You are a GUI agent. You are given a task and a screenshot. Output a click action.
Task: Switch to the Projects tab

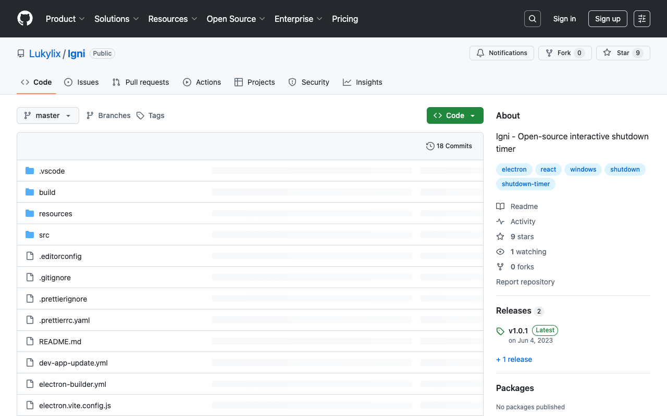pyautogui.click(x=255, y=82)
